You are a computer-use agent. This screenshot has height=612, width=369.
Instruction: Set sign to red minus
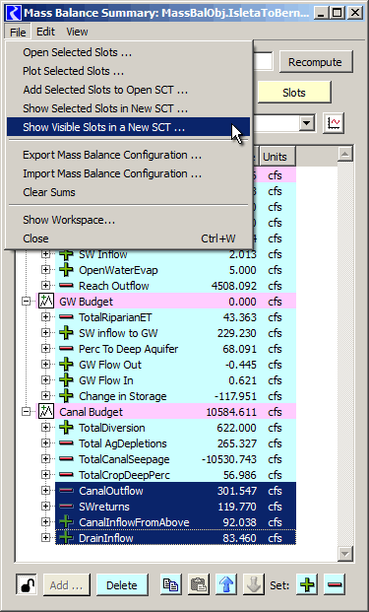point(335,584)
